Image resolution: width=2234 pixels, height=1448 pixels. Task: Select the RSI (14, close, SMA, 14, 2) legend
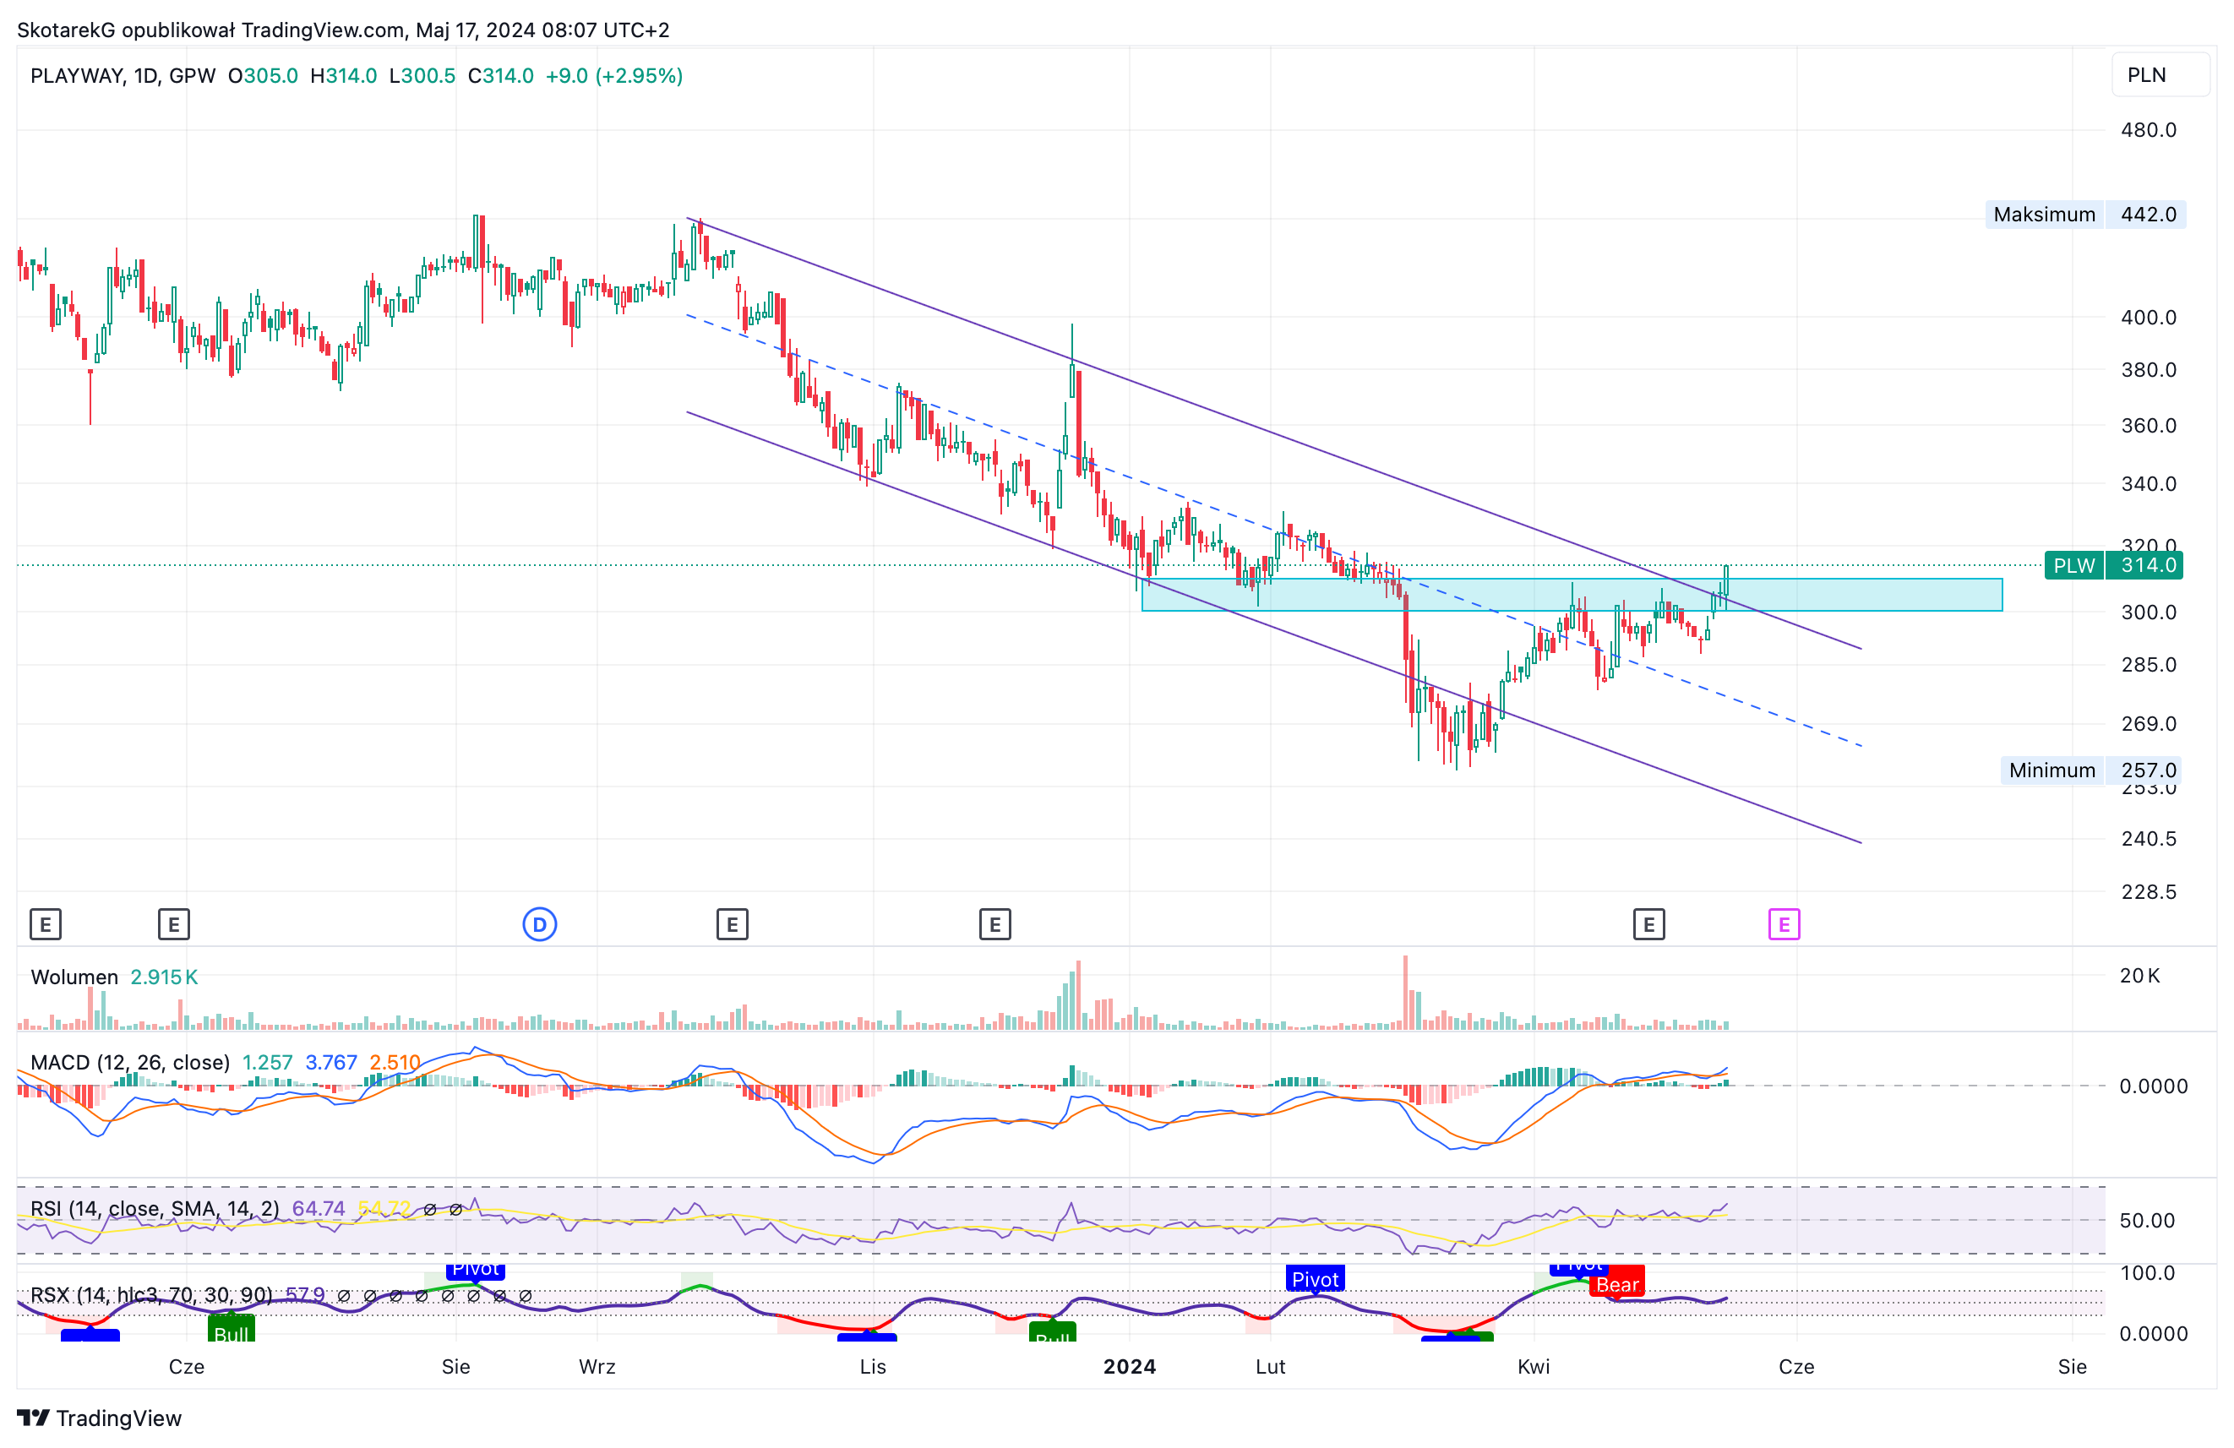(x=155, y=1209)
